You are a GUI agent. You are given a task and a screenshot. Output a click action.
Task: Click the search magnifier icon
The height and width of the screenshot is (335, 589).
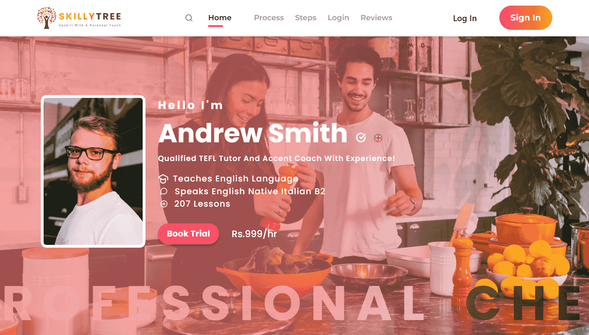[x=189, y=18]
